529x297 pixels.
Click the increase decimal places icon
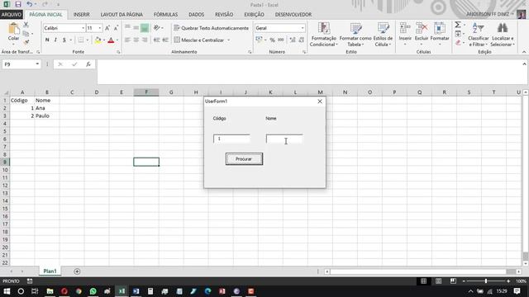[293, 40]
